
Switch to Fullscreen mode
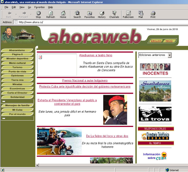[x=128, y=13]
